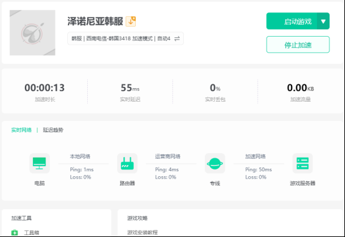Click the 实时丢包 label

pos(215,99)
